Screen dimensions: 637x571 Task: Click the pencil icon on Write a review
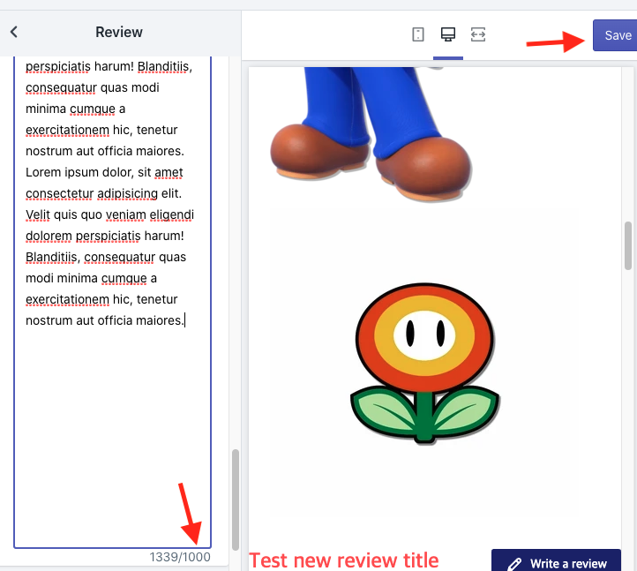tap(514, 563)
